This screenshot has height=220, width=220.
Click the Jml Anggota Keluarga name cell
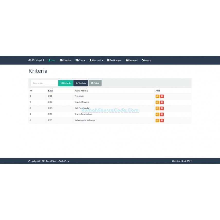(x=114, y=120)
